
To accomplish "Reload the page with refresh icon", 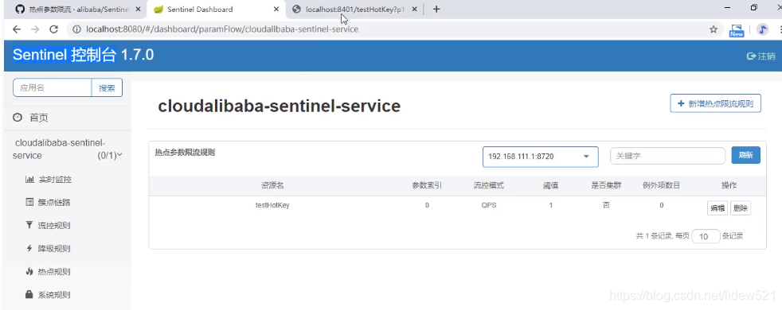I will pos(54,29).
